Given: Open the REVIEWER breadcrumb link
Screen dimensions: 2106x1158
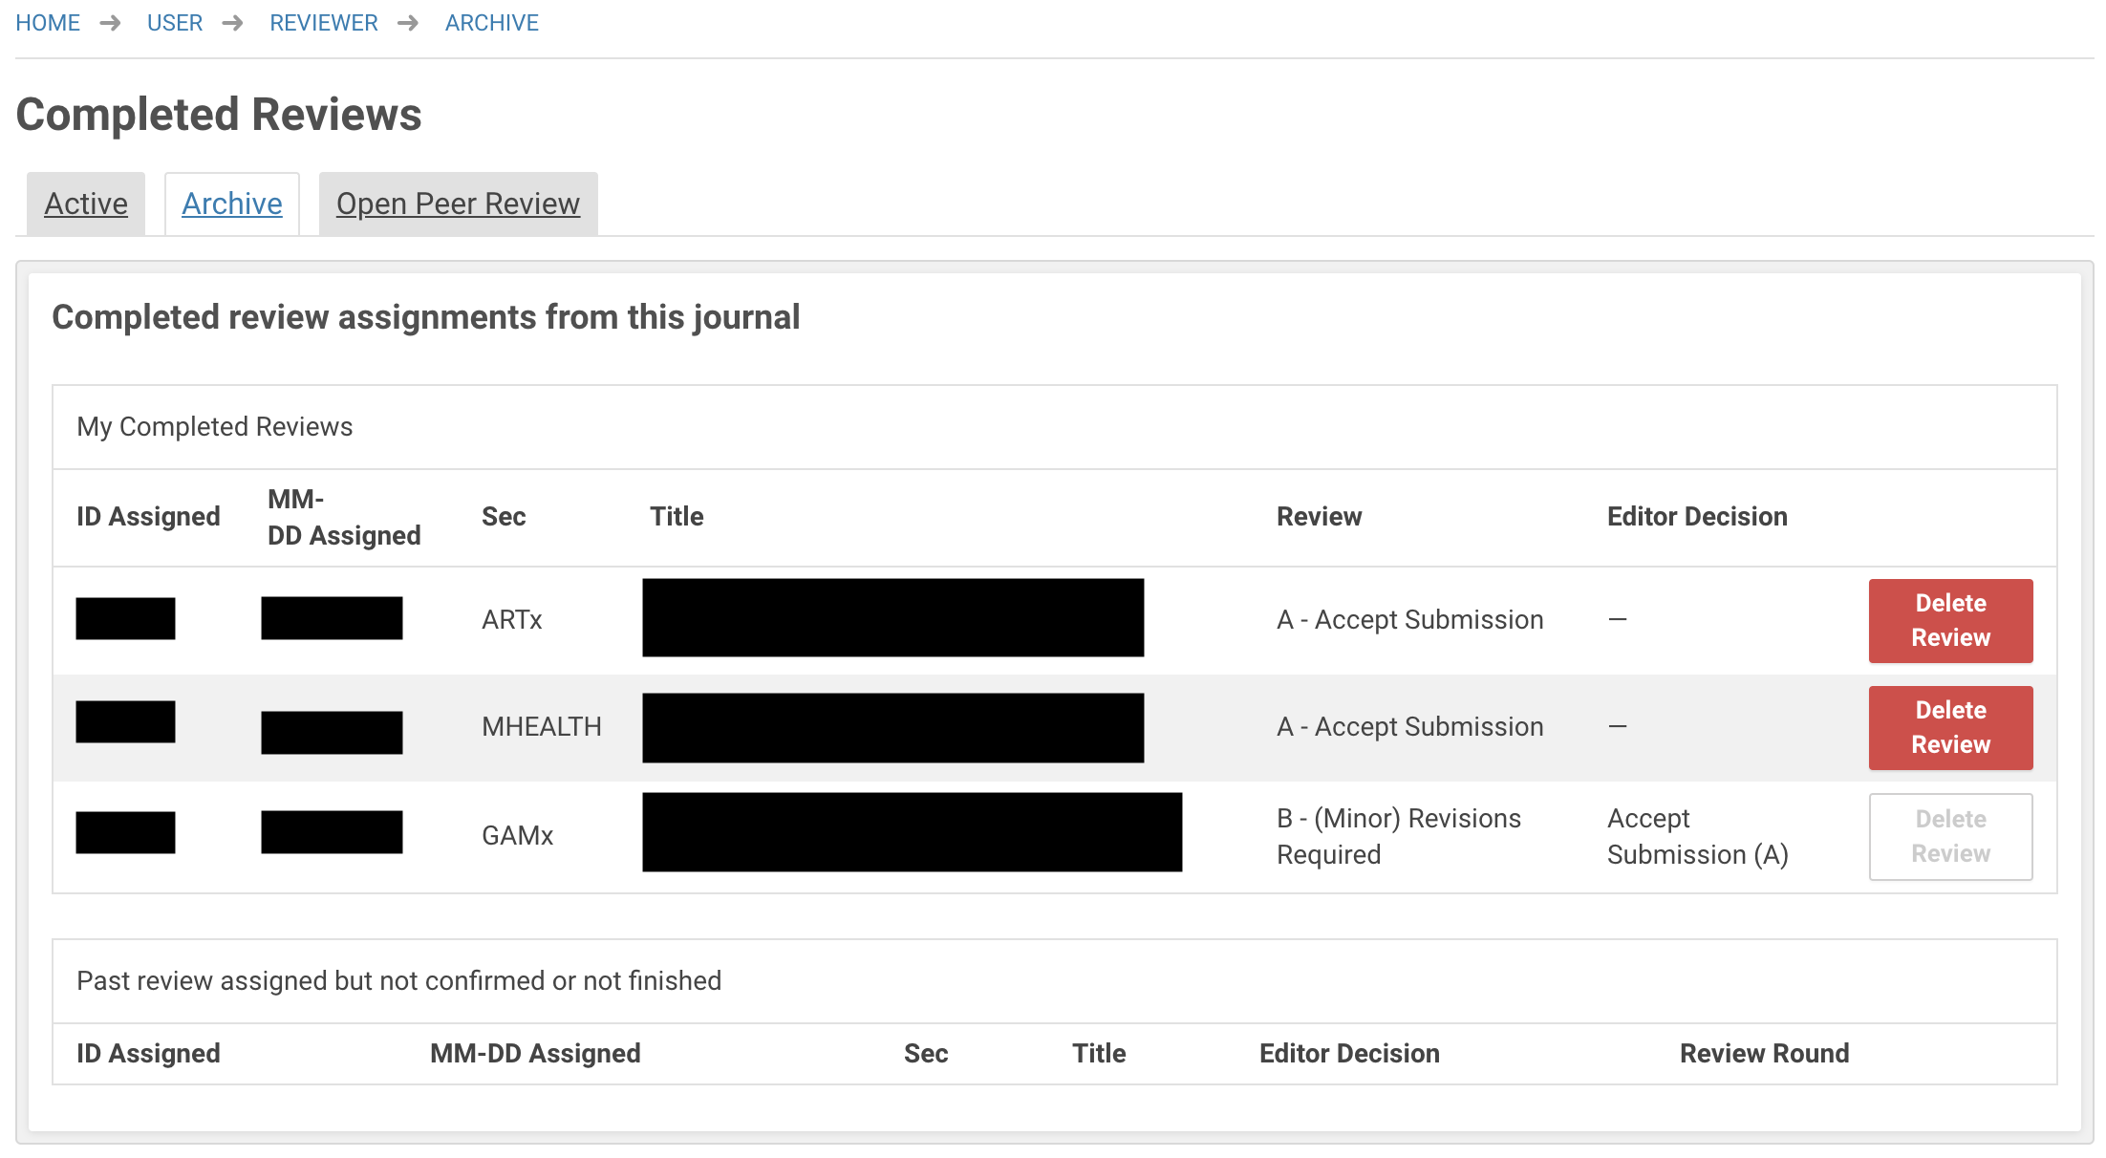Looking at the screenshot, I should click(324, 23).
